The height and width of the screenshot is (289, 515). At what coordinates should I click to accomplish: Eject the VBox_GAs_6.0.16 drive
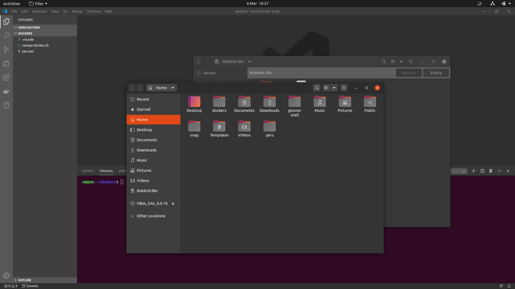173,203
